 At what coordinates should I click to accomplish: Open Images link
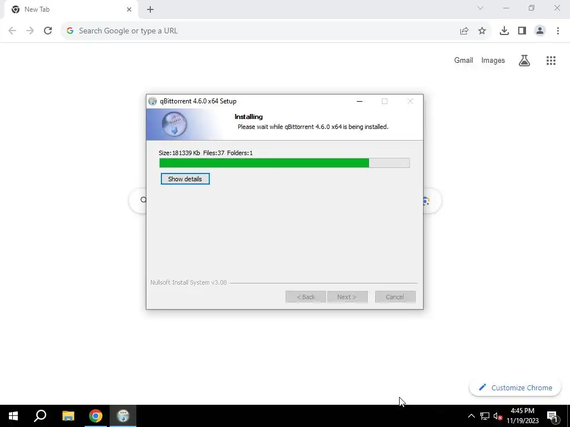coord(493,60)
